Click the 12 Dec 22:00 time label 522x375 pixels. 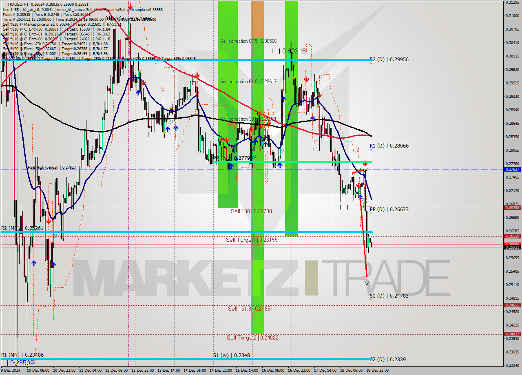click(x=142, y=371)
